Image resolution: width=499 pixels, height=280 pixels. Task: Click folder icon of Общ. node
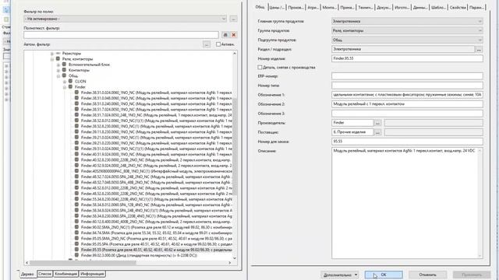pos(64,75)
